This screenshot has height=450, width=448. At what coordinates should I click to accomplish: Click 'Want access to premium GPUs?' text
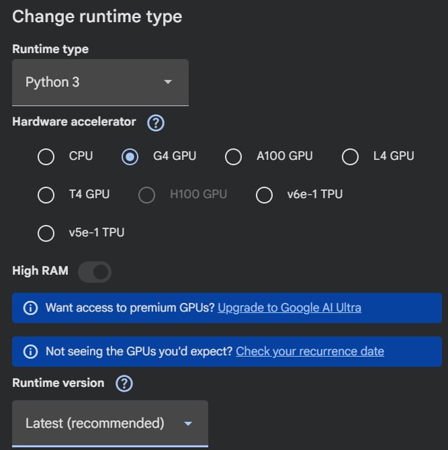[x=130, y=308]
